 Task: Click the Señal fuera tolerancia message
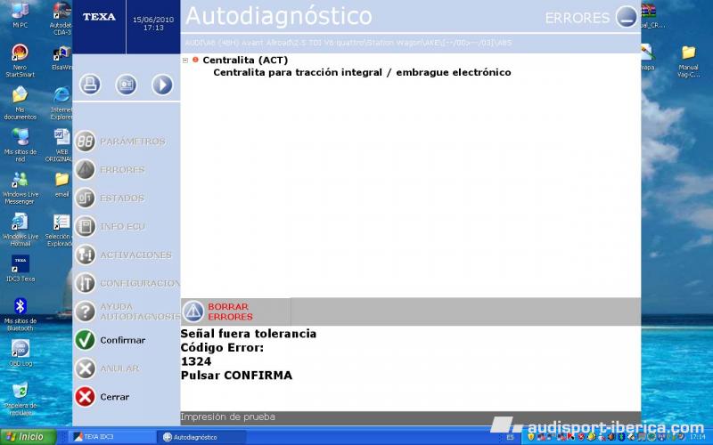click(x=249, y=334)
